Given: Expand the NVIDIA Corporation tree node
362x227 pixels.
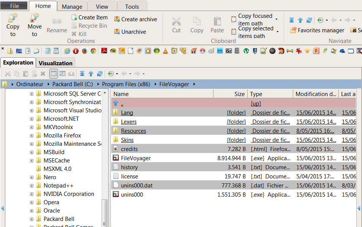Looking at the screenshot, I should [31, 194].
